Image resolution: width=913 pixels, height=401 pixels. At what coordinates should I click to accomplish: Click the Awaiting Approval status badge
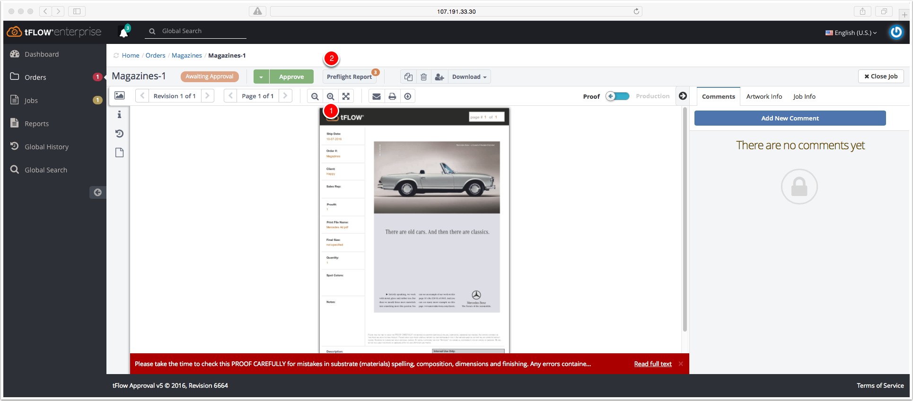tap(210, 77)
